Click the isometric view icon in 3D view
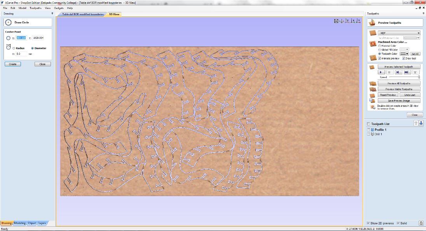 coord(342,21)
